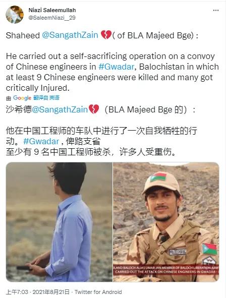Image resolution: width=226 pixels, height=298 pixels.
Task: Select the Chinese translated paragraph about 中国工程师
Action: tap(101, 141)
